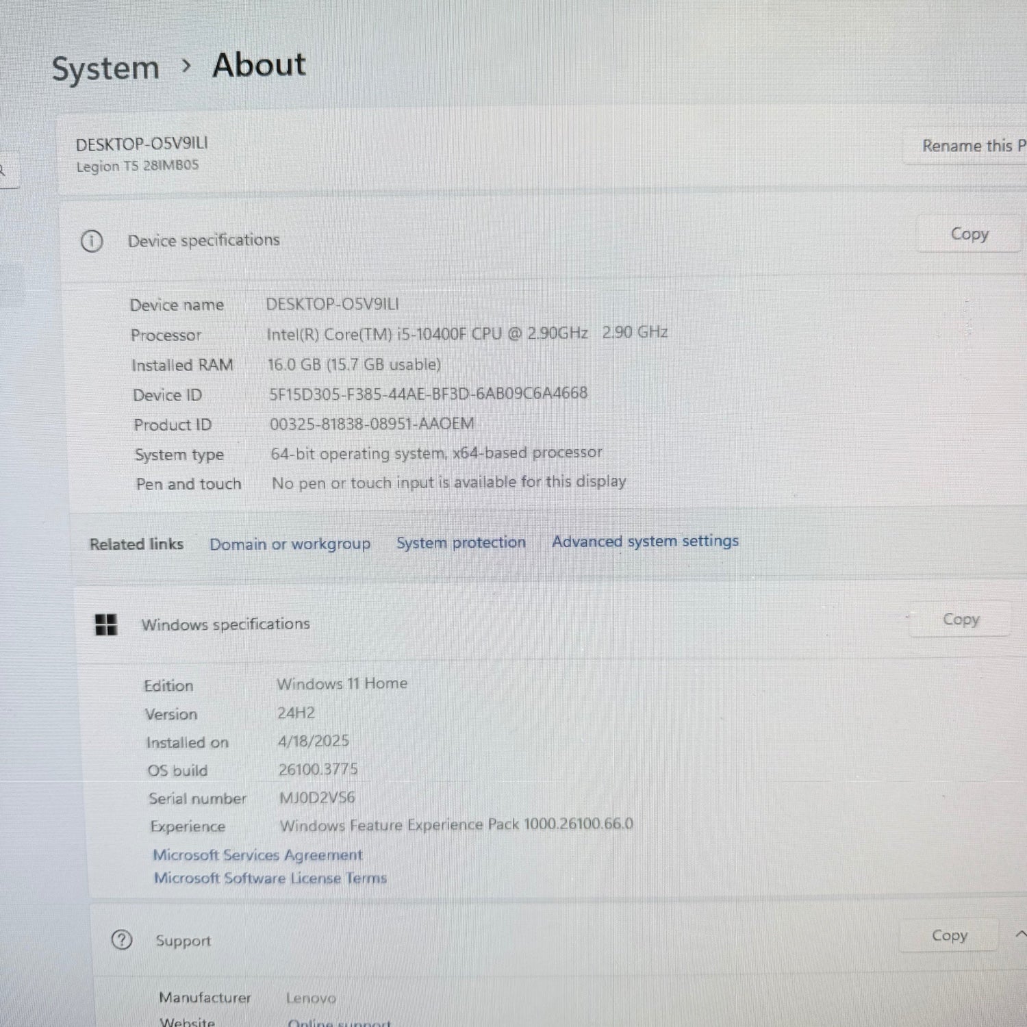Click the Device specifications heading
The width and height of the screenshot is (1027, 1027).
coord(204,240)
